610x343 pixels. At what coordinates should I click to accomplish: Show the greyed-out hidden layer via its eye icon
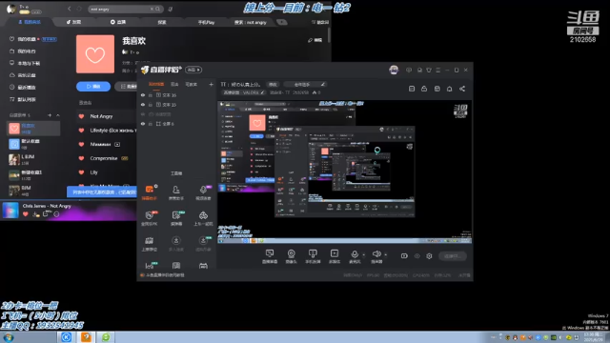(143, 114)
